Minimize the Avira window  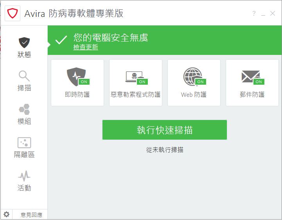[x=263, y=14]
